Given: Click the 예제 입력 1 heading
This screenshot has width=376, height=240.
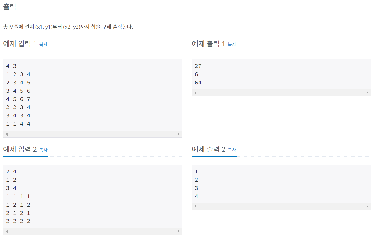Looking at the screenshot, I should (19, 43).
